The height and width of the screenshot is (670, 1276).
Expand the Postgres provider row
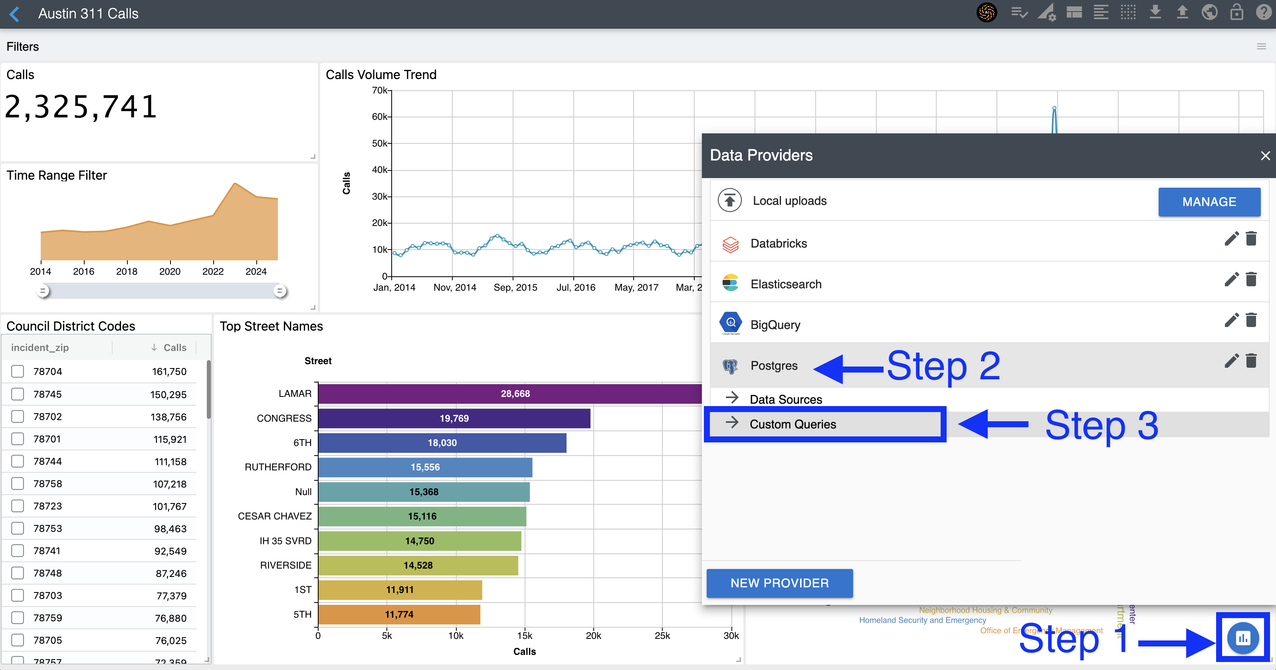point(774,366)
